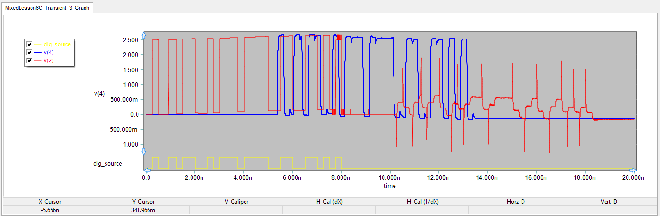Click the 10.000n time-axis tick label

(x=390, y=178)
